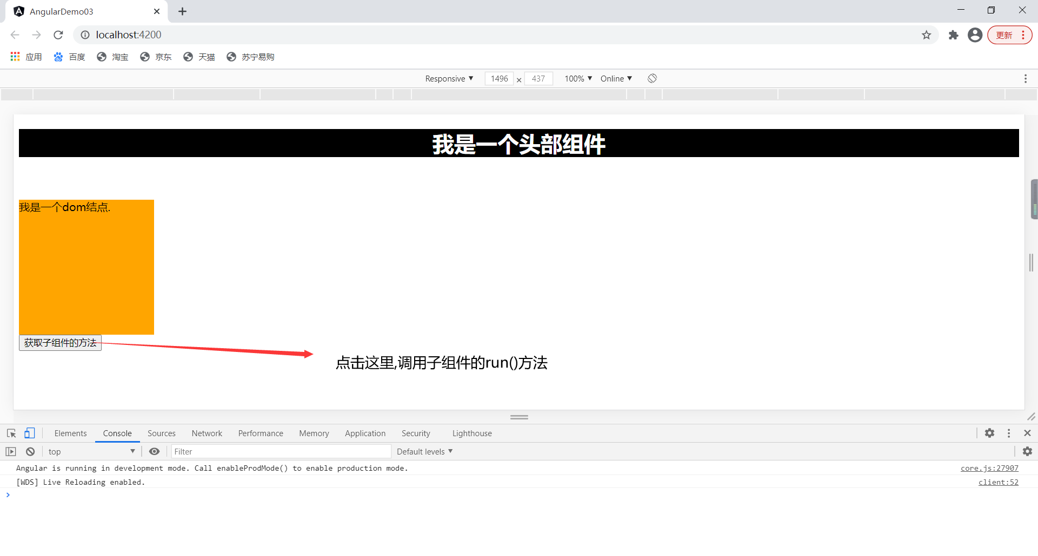Open a new browser tab
Image resolution: width=1038 pixels, height=556 pixels.
click(x=183, y=11)
